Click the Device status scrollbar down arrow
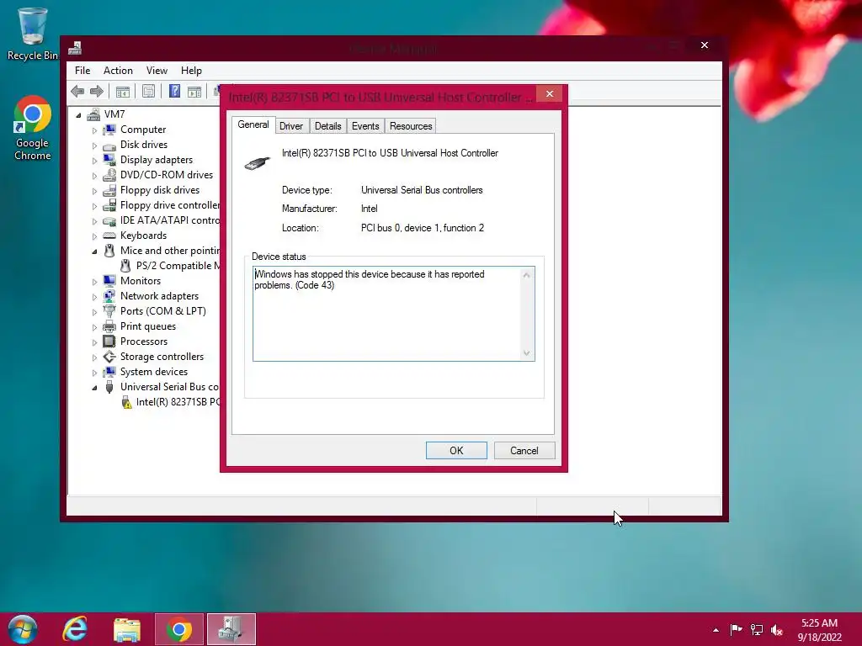Screen dimensions: 862x646 click(527, 352)
